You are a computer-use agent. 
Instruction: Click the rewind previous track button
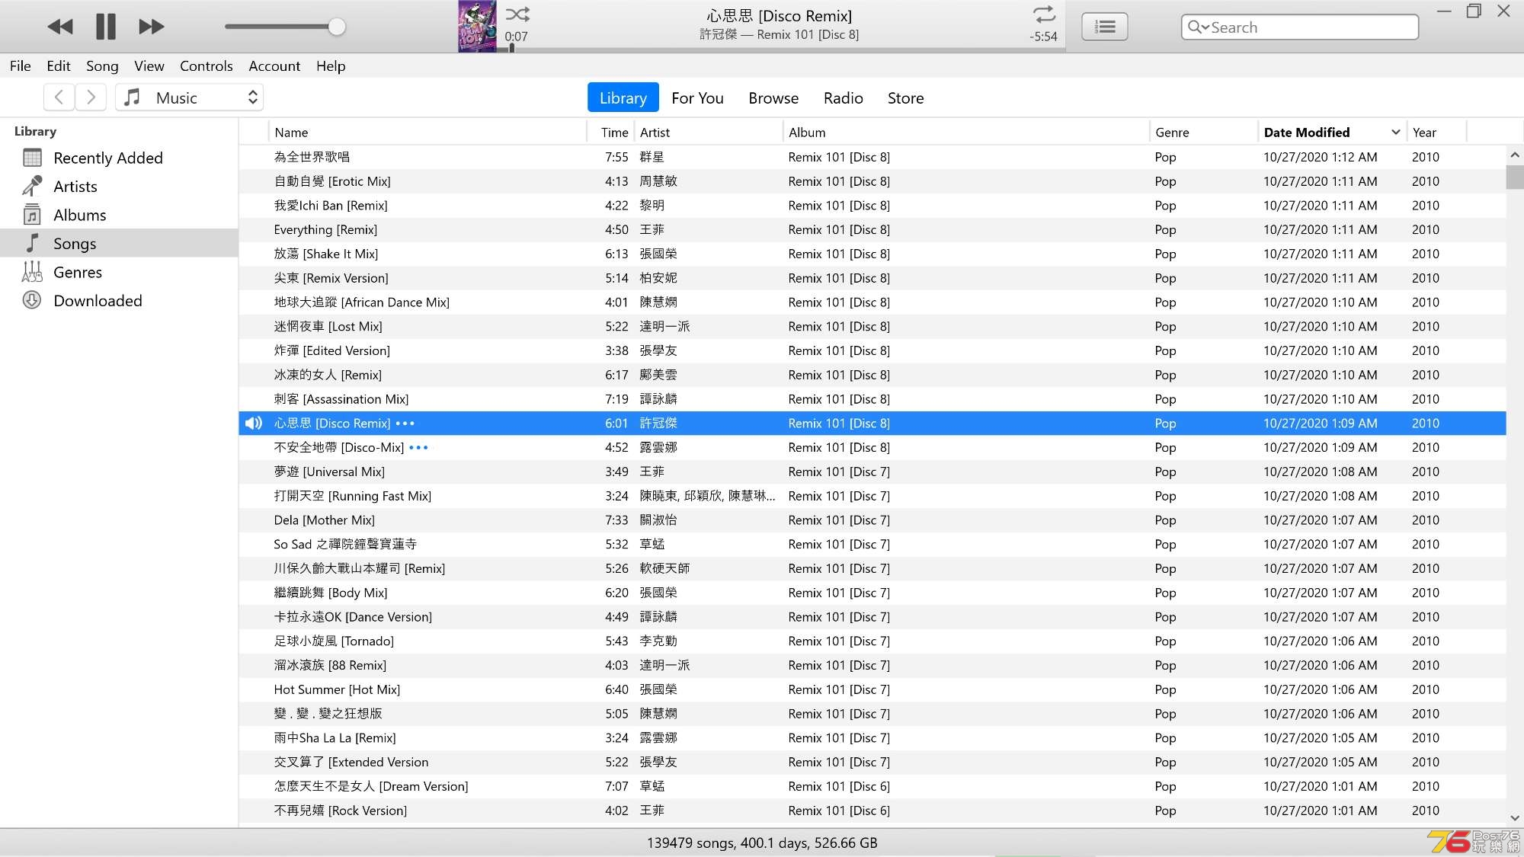click(60, 27)
